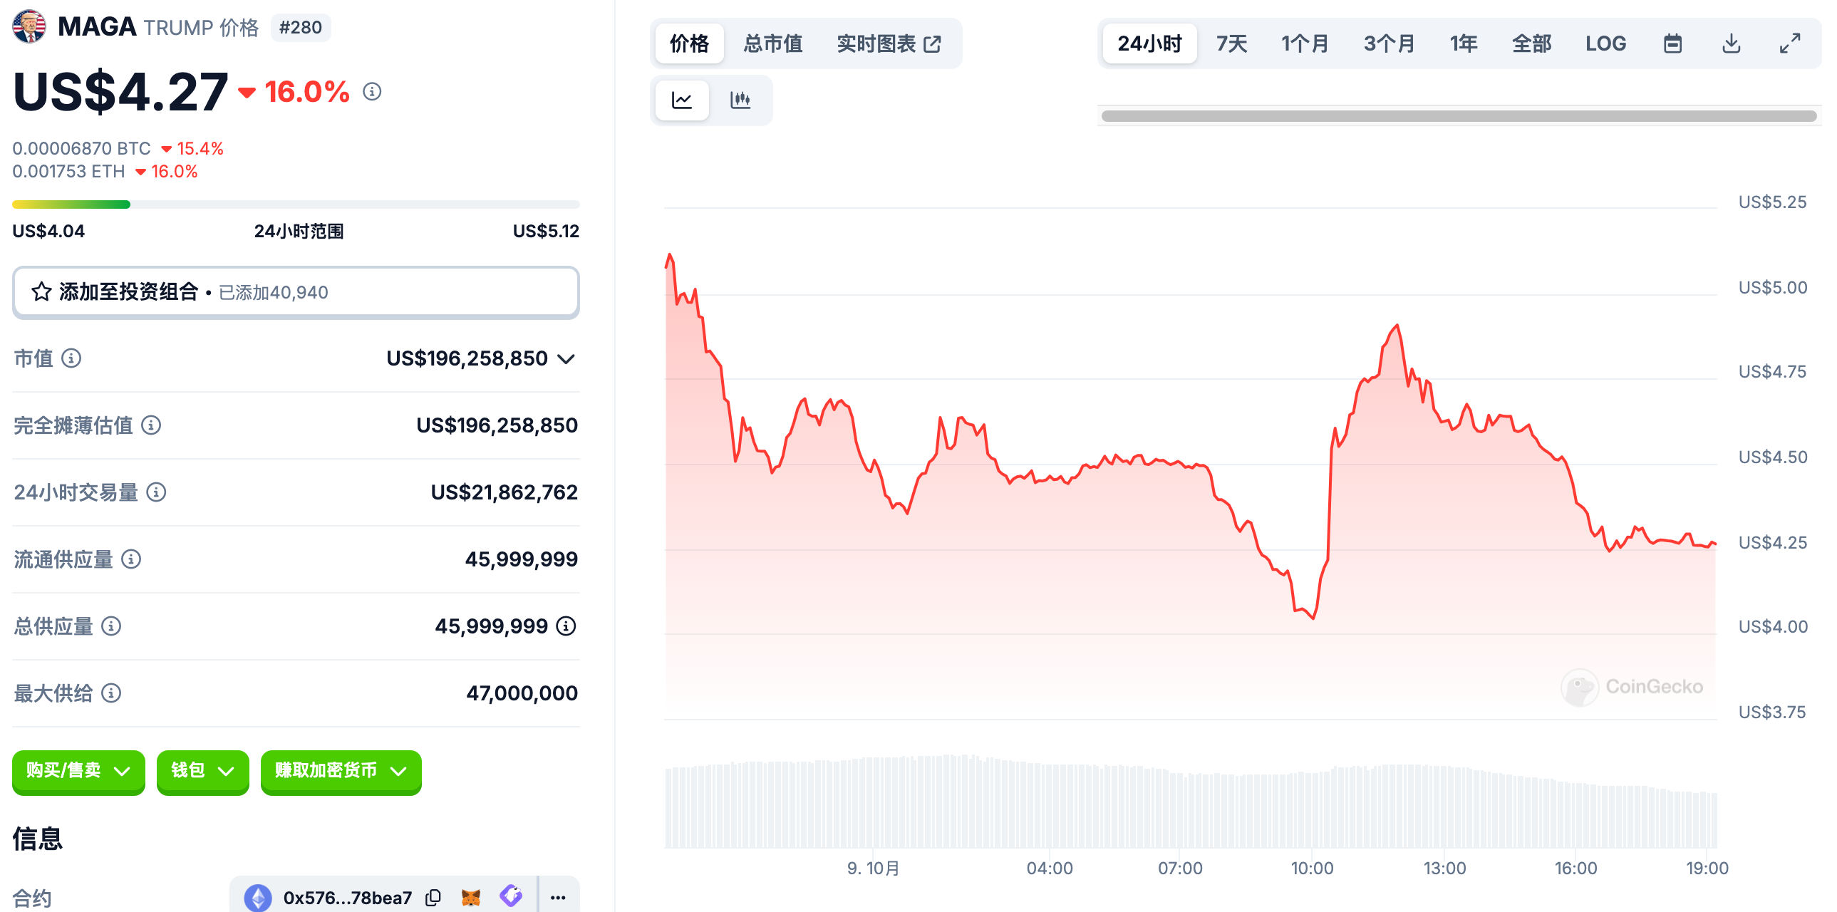Toggle the LOG scale option
The width and height of the screenshot is (1837, 912).
(1605, 43)
